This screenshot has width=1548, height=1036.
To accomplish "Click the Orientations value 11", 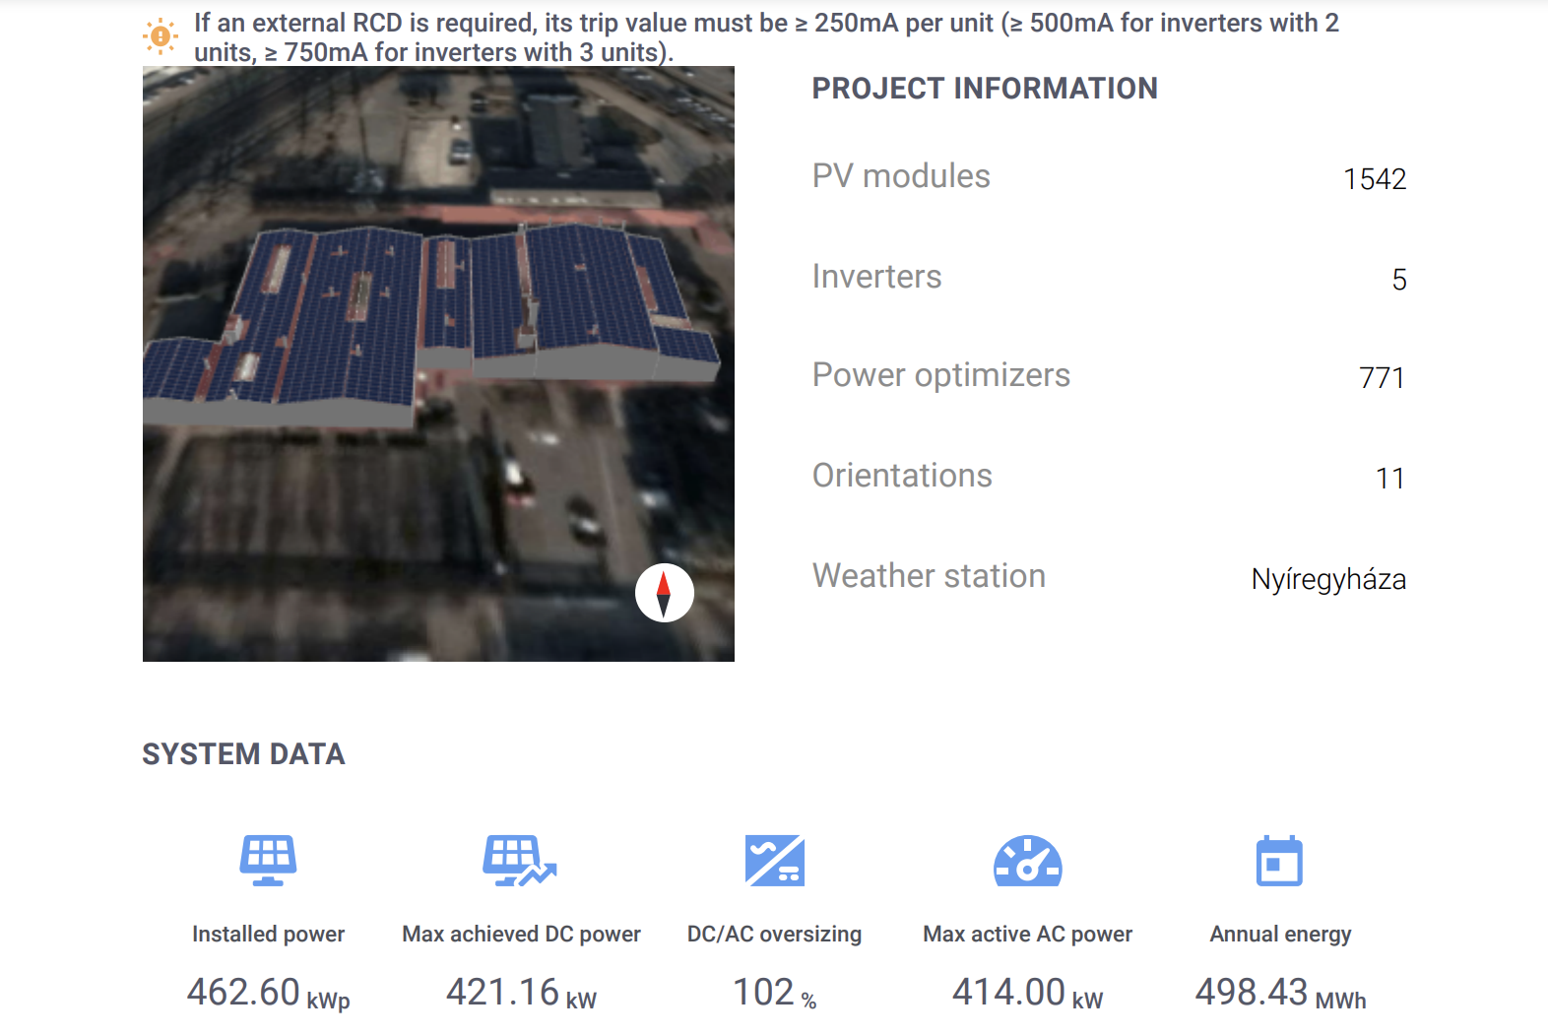I will pyautogui.click(x=1389, y=479).
